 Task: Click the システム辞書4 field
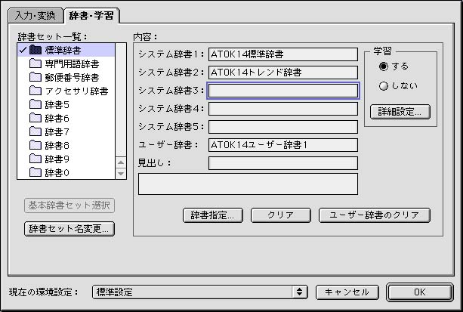[283, 109]
